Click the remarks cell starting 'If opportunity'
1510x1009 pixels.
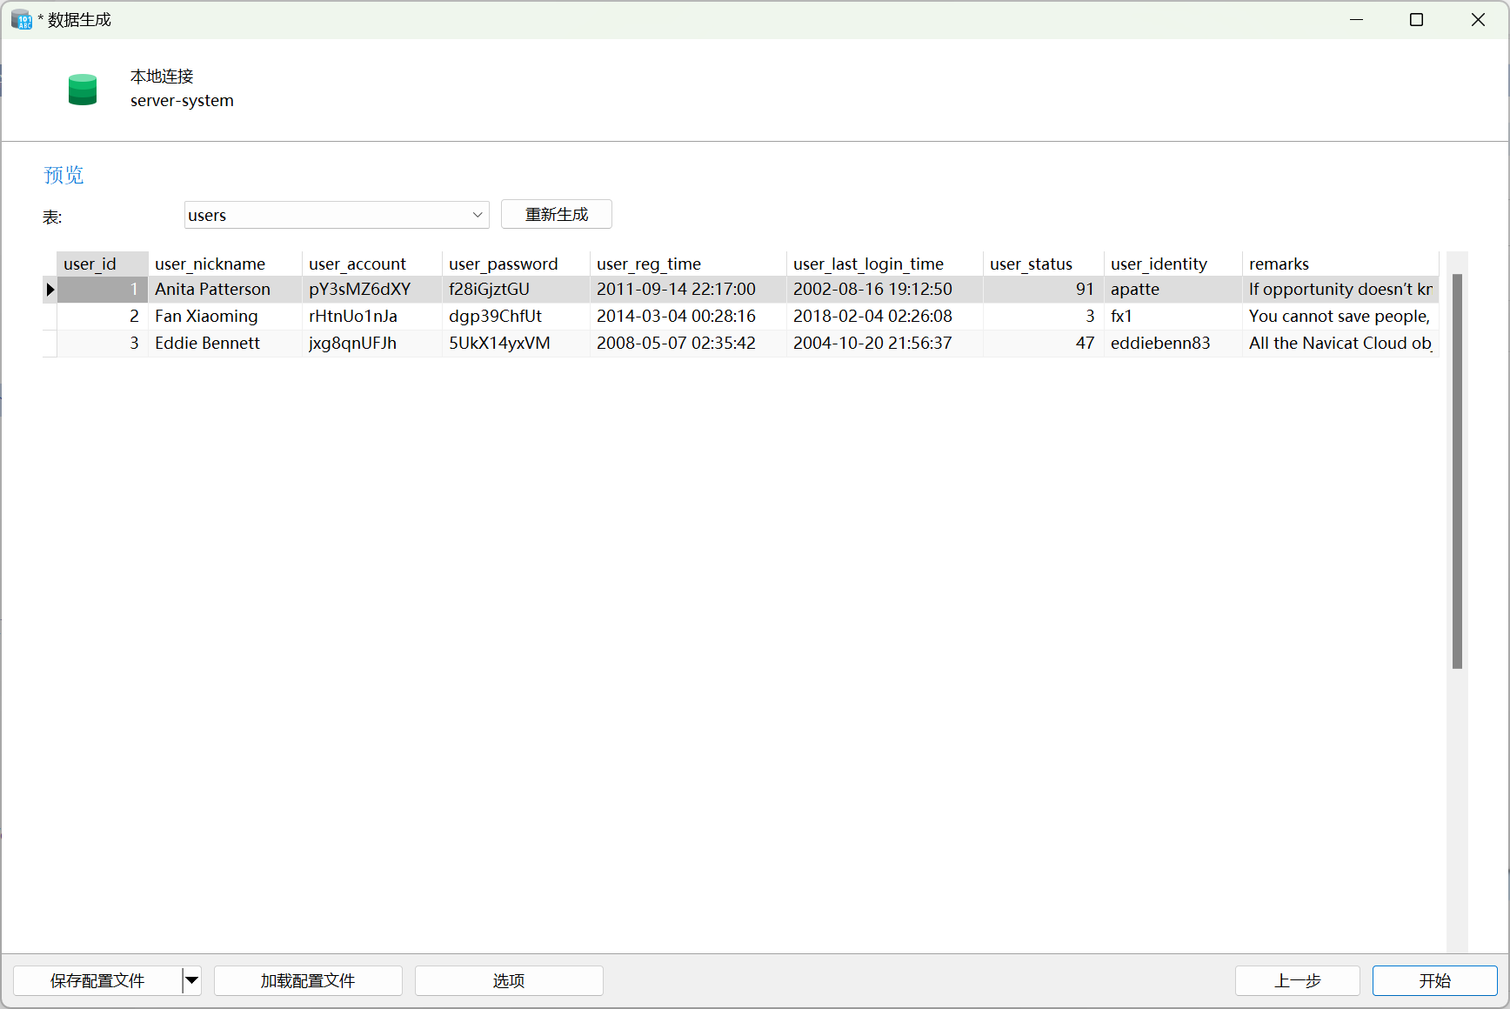coord(1340,290)
